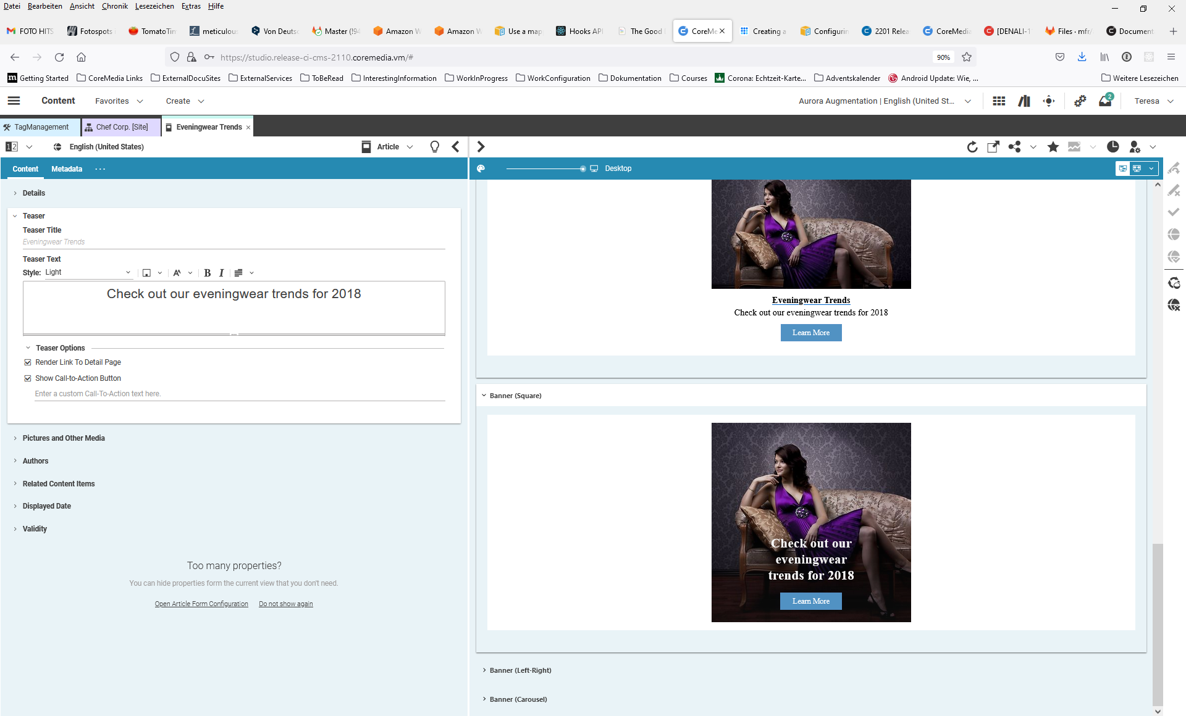Screen dimensions: 1186x716
Task: Click the Learn More button in the banner
Action: pyautogui.click(x=810, y=601)
